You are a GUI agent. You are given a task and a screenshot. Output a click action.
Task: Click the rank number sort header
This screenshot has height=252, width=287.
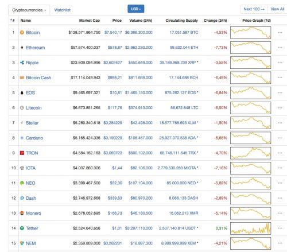click(x=13, y=20)
